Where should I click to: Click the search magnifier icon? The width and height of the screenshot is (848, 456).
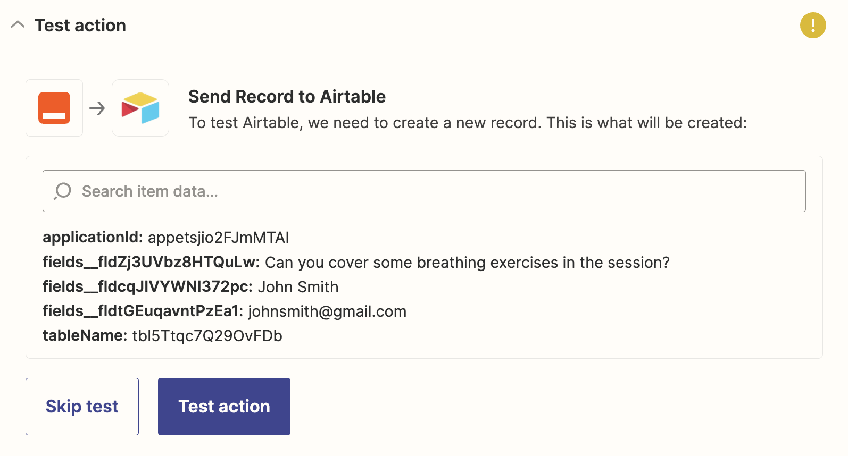[62, 191]
